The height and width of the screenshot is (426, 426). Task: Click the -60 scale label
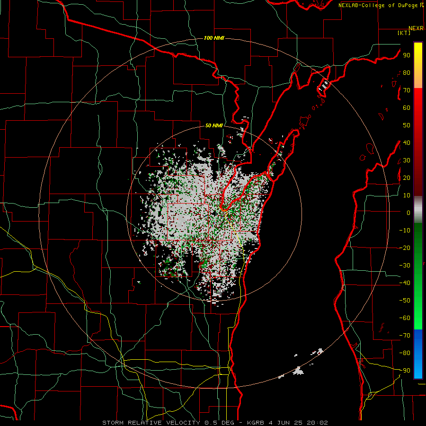coord(405,318)
